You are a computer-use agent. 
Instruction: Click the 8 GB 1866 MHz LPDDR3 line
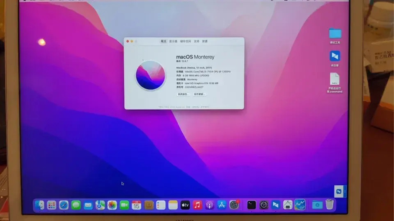192,75
